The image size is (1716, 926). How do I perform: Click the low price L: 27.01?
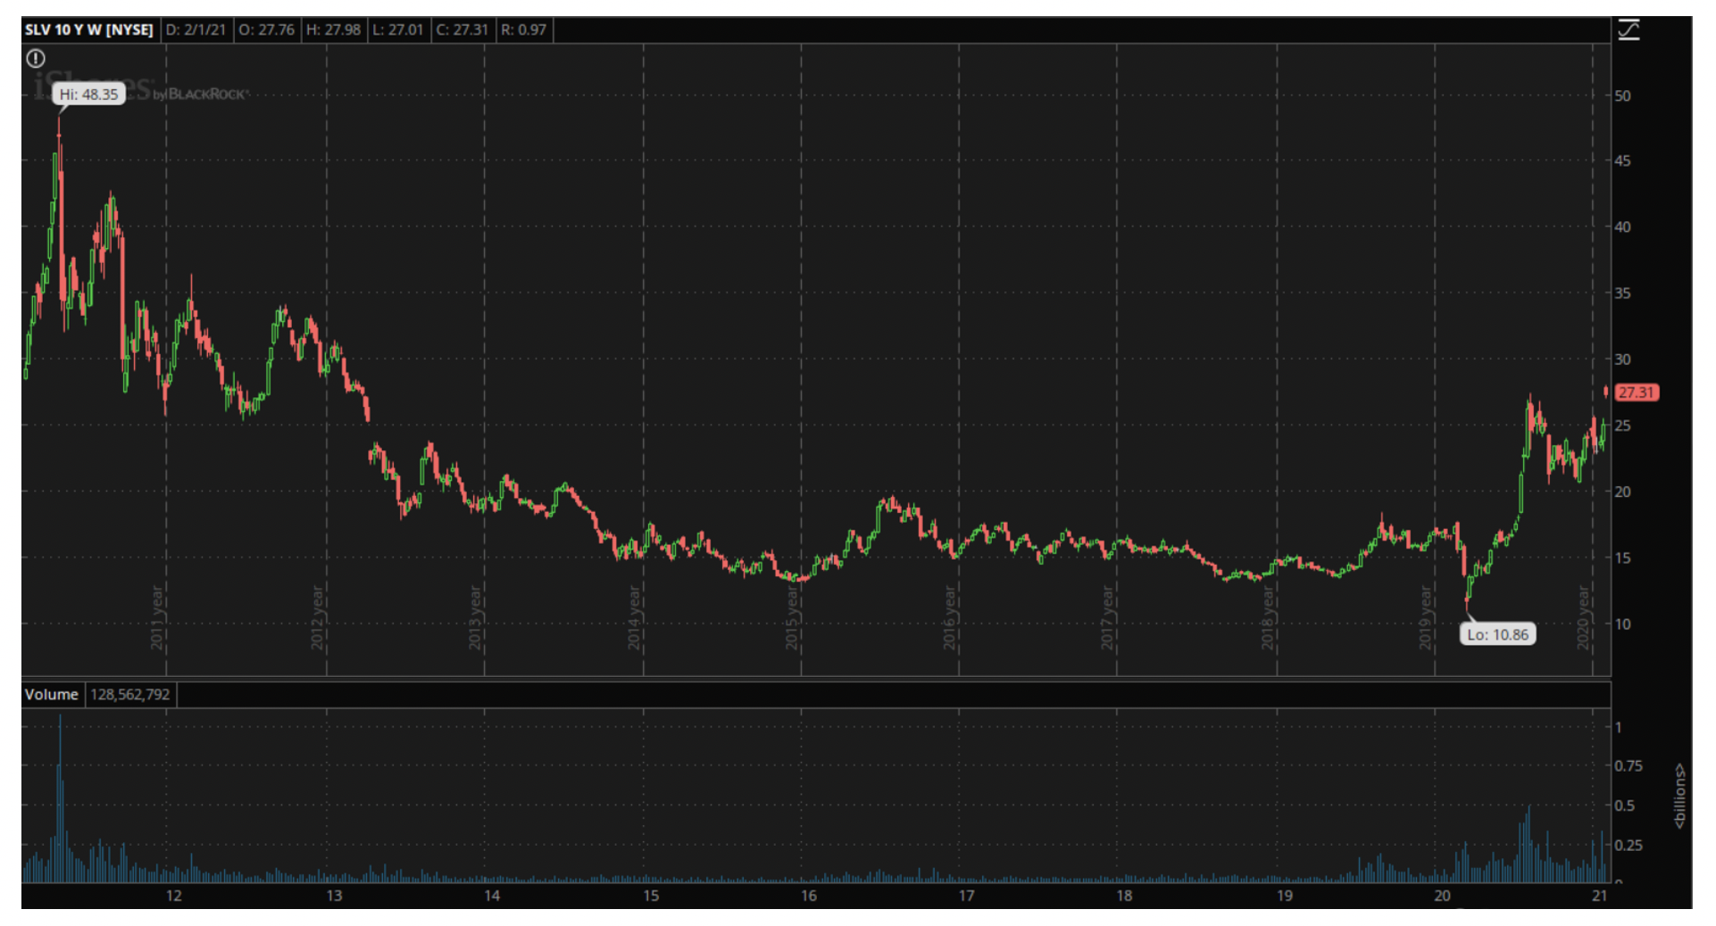[x=397, y=29]
